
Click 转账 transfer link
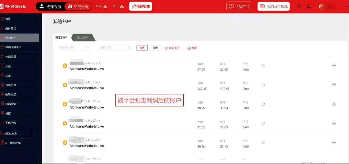click(192, 48)
